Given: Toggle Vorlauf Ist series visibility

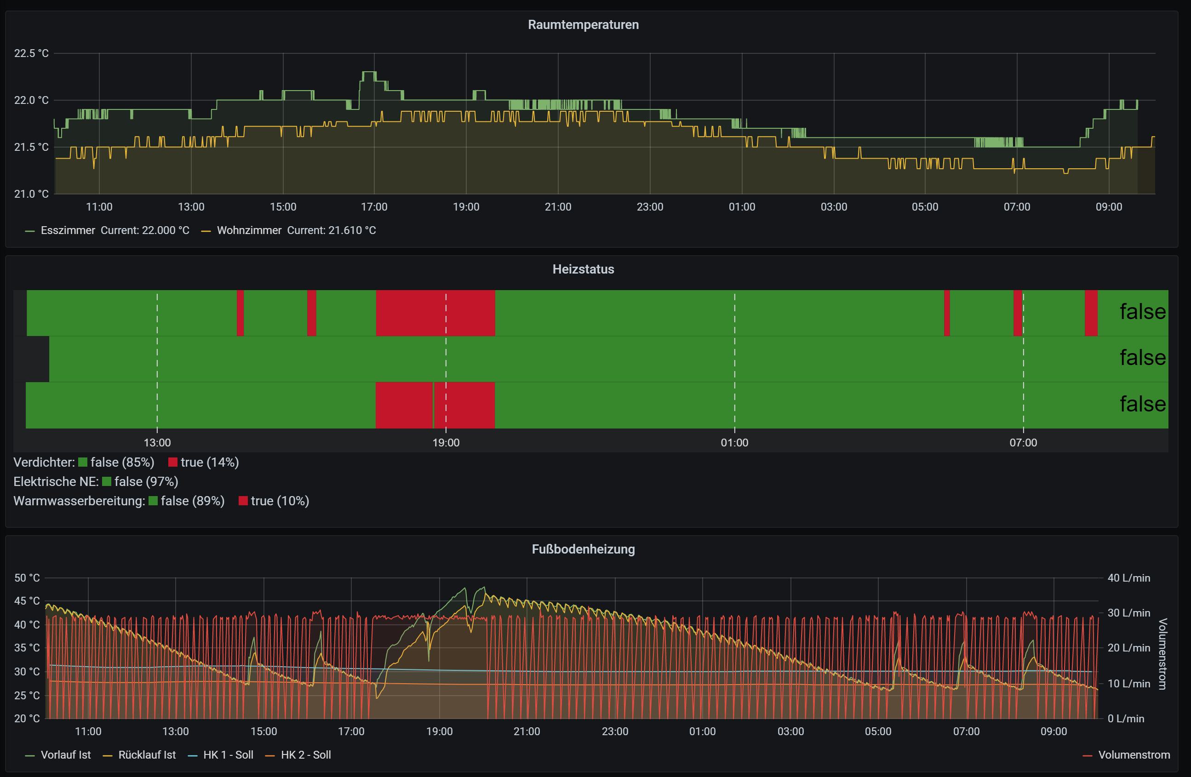Looking at the screenshot, I should tap(66, 754).
